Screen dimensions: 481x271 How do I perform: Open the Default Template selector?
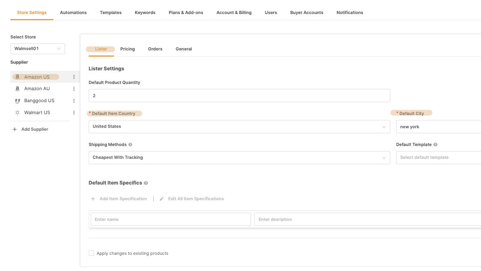pos(439,158)
